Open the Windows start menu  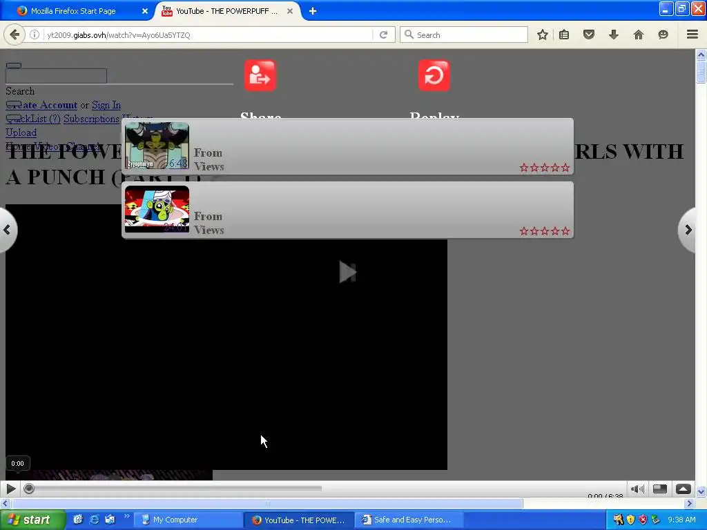coord(32,520)
